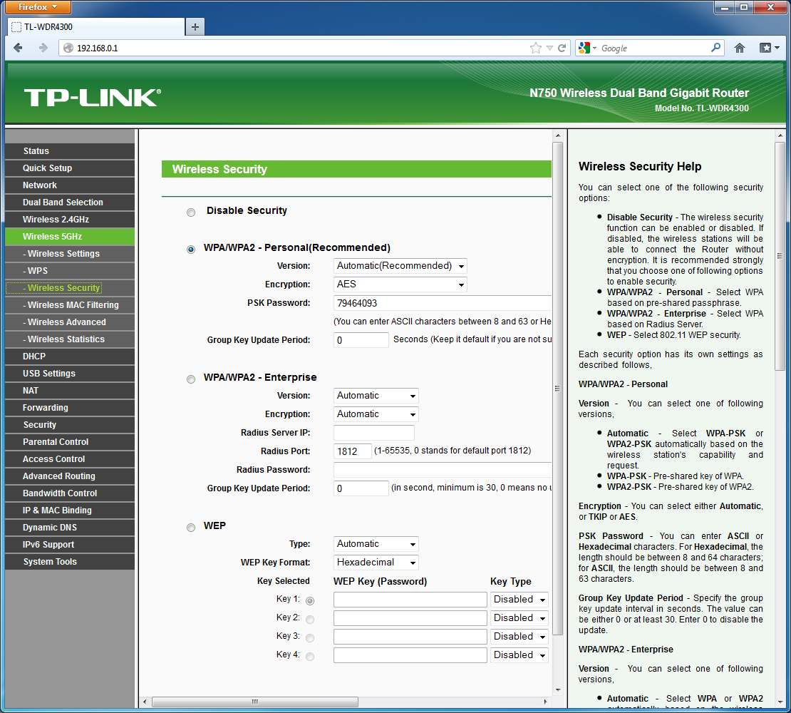Click the Personal Group Key Update Period field

click(x=361, y=340)
